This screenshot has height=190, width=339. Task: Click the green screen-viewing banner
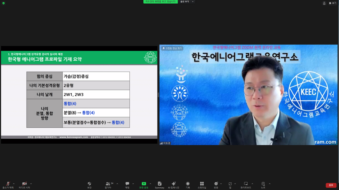pos(161,2)
